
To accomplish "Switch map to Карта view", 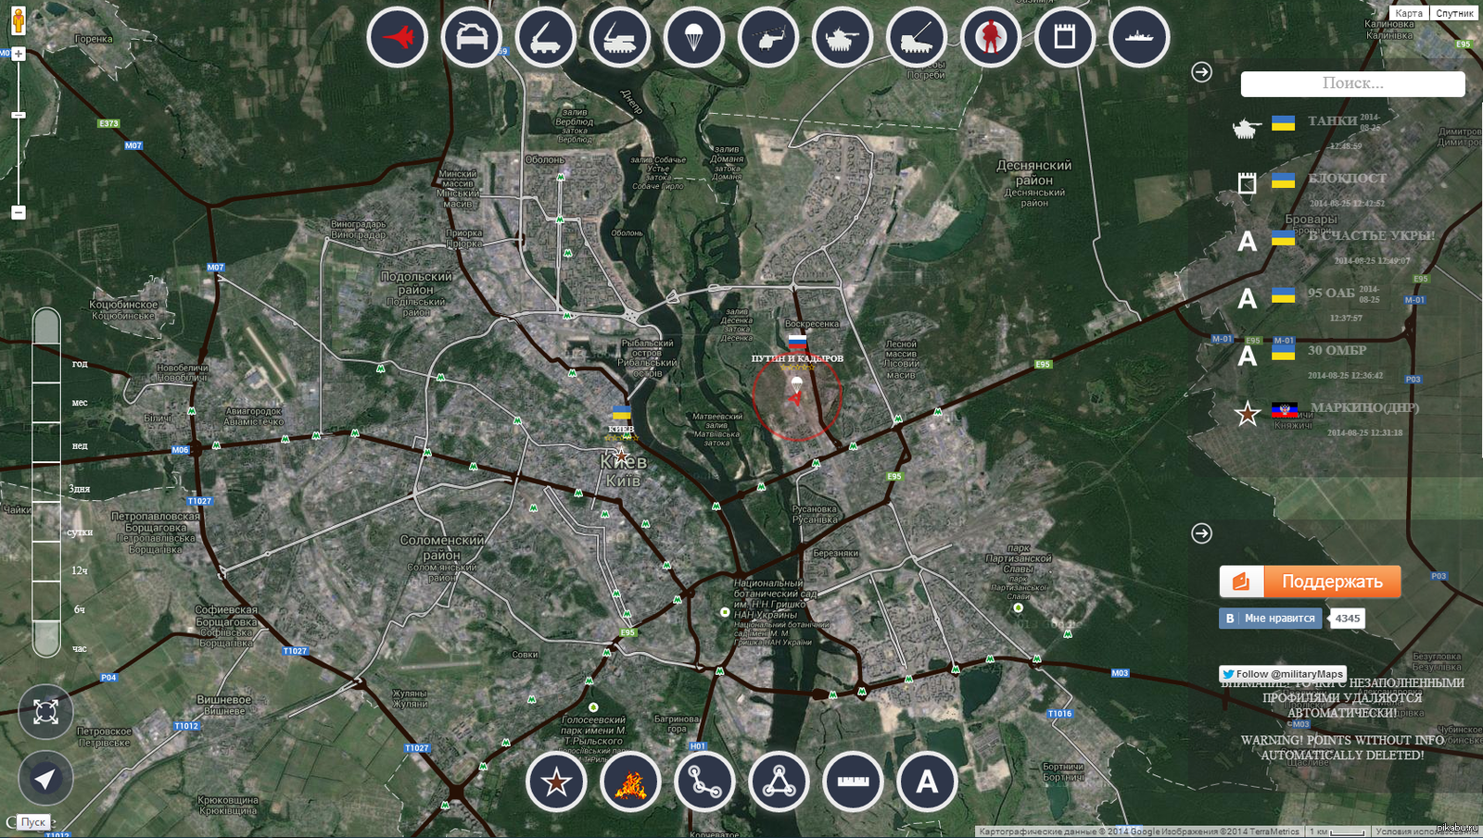I will point(1409,13).
